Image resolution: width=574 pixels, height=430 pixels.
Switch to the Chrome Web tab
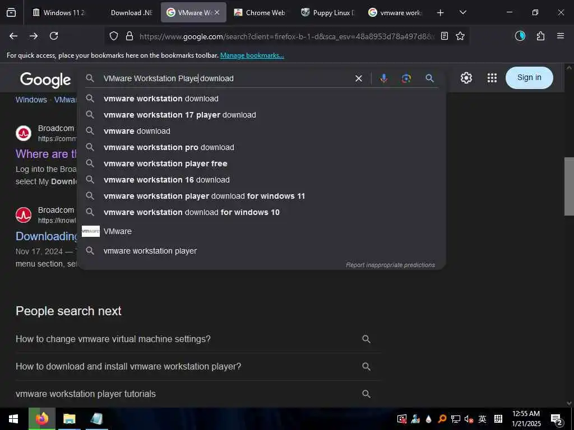pyautogui.click(x=261, y=12)
